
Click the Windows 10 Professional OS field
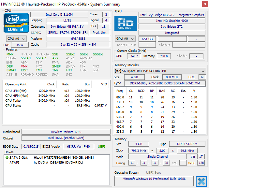(154, 181)
